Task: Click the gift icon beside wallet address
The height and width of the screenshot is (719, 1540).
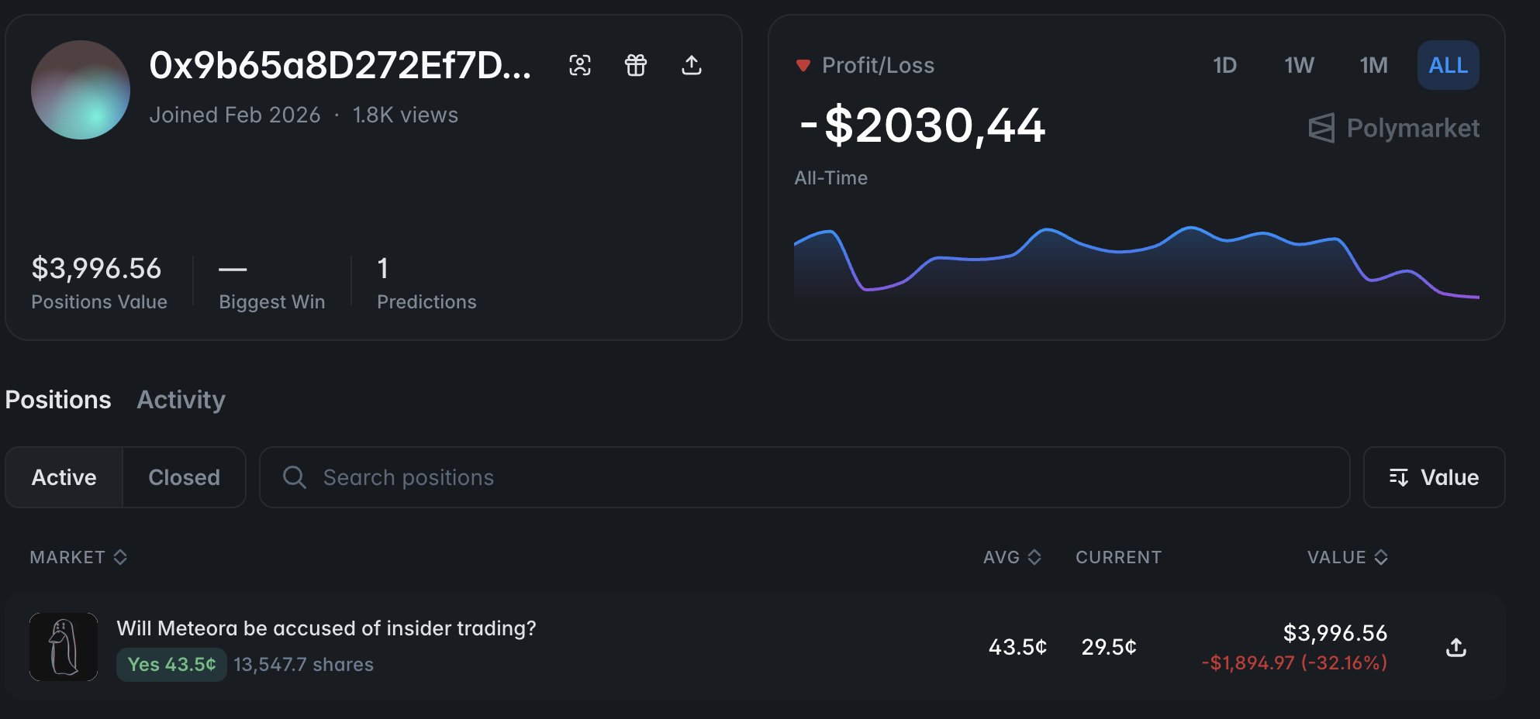Action: [x=636, y=66]
